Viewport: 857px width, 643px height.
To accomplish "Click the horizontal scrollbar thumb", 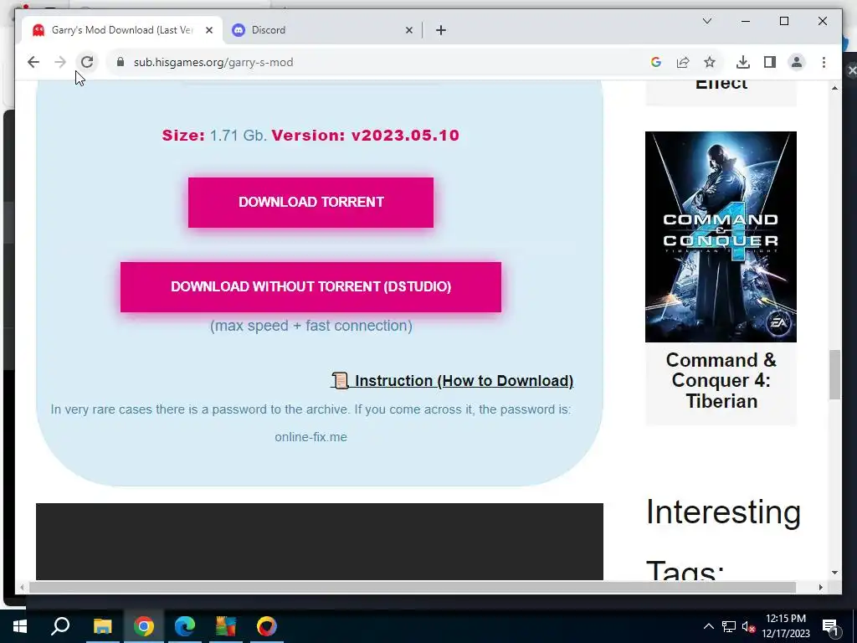I will (x=413, y=587).
